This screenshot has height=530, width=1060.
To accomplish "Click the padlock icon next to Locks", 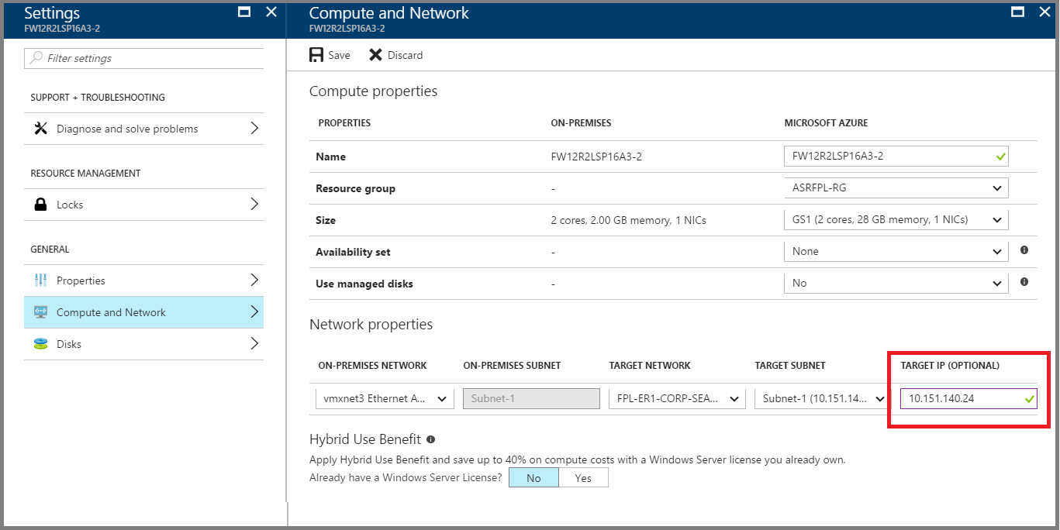I will click(40, 204).
